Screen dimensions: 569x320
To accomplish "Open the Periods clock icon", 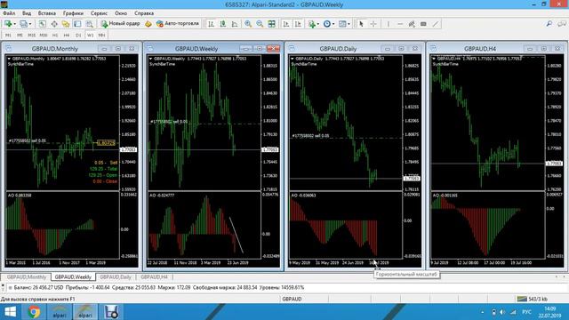I will point(327,24).
